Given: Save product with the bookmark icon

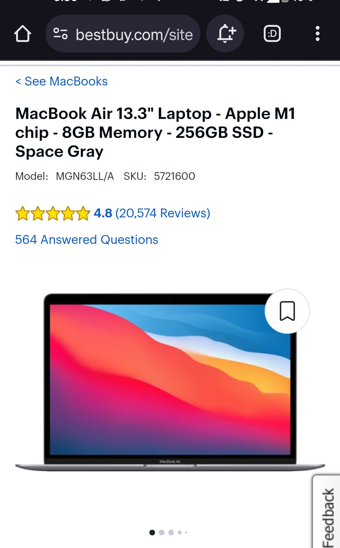Looking at the screenshot, I should pyautogui.click(x=287, y=311).
